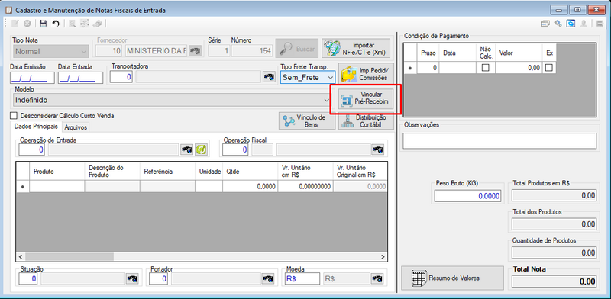Open the Fornecedor lookup icon
Viewport: 611px width, 299px height.
tap(195, 51)
